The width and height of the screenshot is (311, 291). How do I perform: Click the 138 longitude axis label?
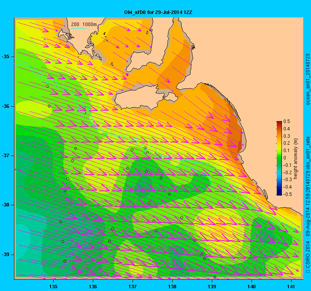click(172, 286)
